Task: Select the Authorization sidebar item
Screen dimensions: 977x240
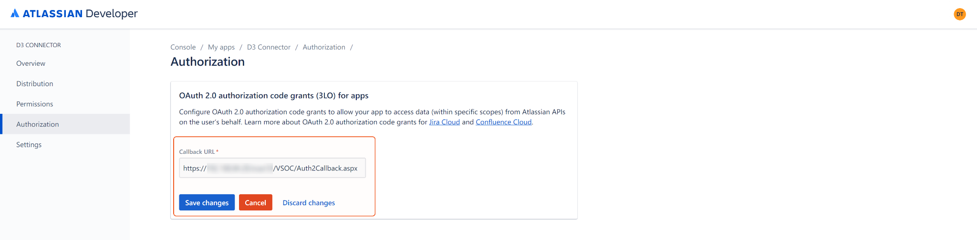Action: [x=38, y=124]
